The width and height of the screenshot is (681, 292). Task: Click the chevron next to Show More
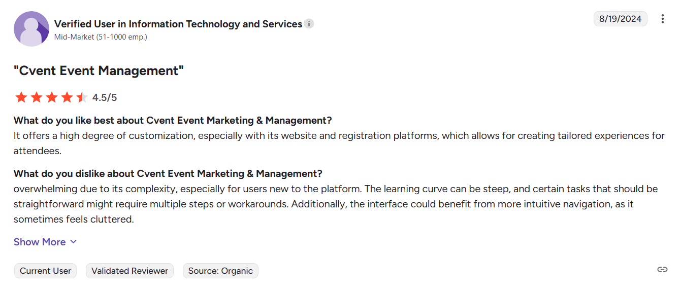73,242
